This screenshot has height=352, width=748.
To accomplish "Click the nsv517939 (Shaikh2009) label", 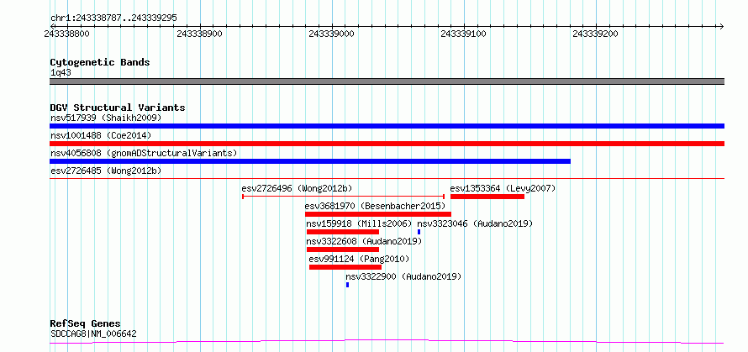I will (x=106, y=118).
